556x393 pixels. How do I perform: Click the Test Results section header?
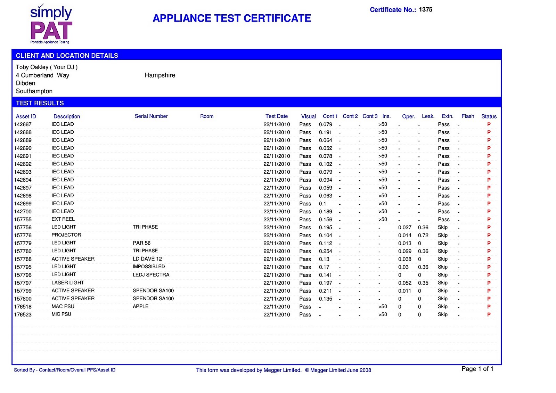click(40, 103)
